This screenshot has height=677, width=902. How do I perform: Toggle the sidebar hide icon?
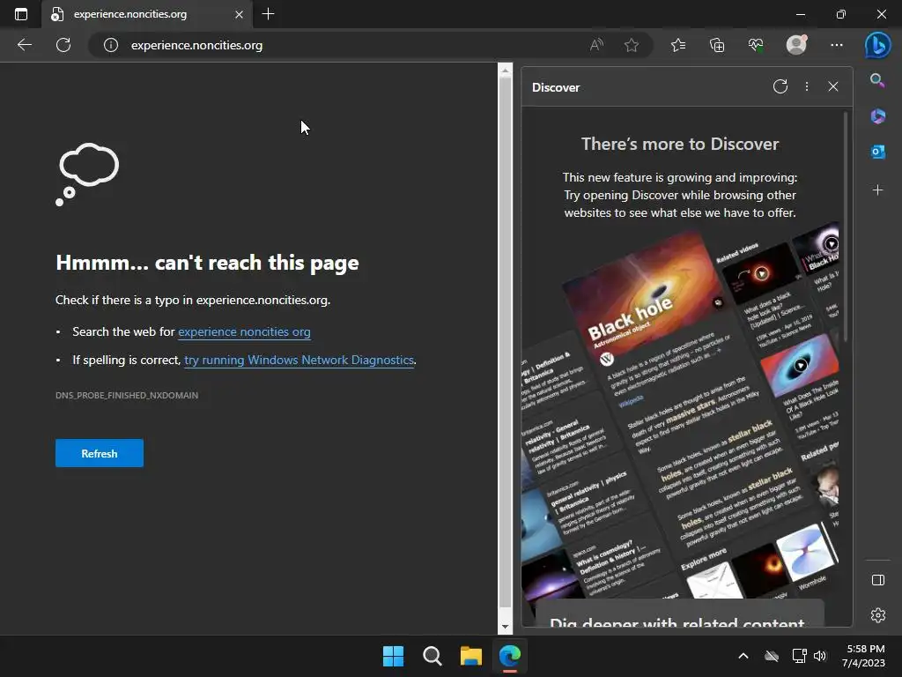878,580
